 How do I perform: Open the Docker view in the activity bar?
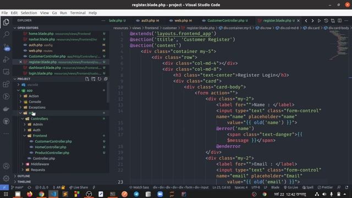[x=6, y=109]
